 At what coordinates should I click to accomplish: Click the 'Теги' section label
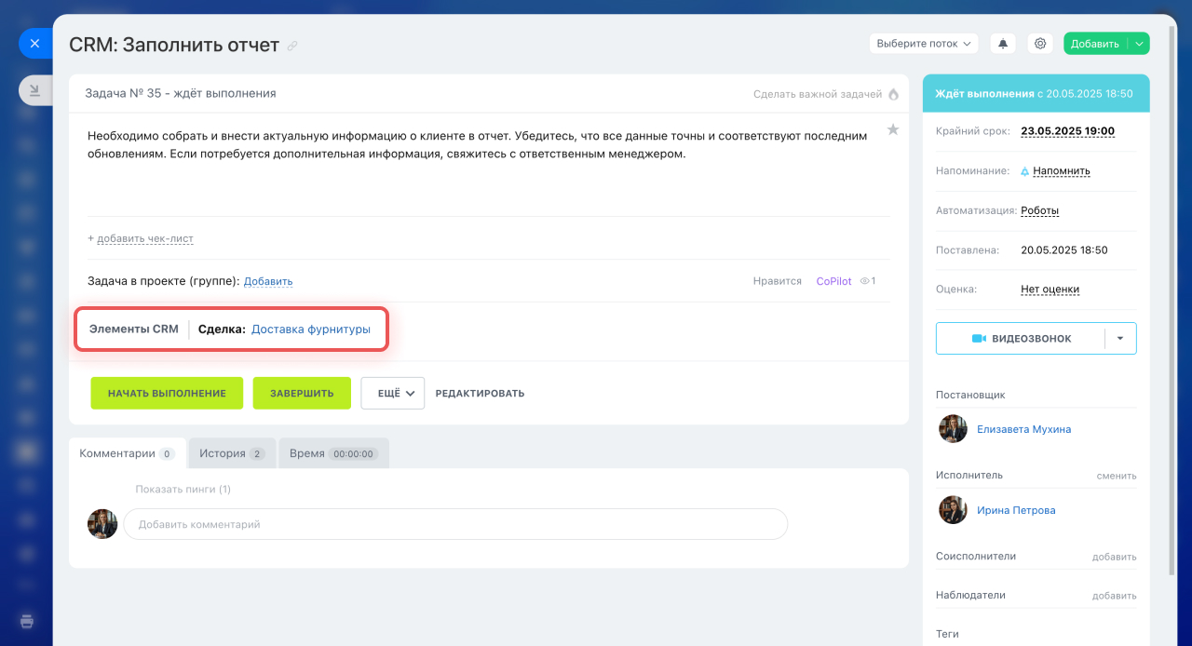click(x=947, y=634)
